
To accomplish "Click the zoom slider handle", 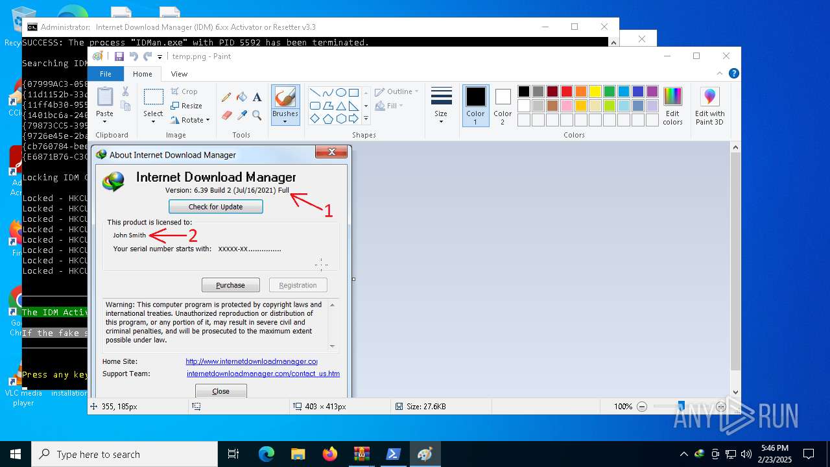I will click(681, 407).
